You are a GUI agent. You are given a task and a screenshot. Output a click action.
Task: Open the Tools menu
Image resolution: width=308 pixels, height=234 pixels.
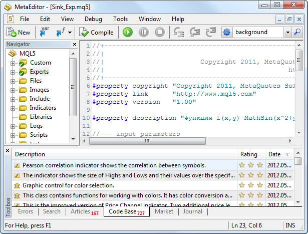[x=120, y=19]
